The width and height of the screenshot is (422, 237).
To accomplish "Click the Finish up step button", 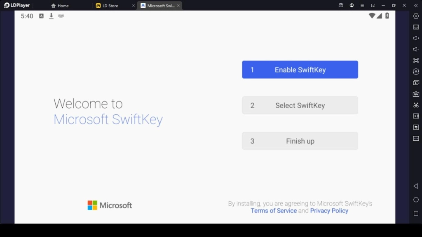I will tap(300, 141).
